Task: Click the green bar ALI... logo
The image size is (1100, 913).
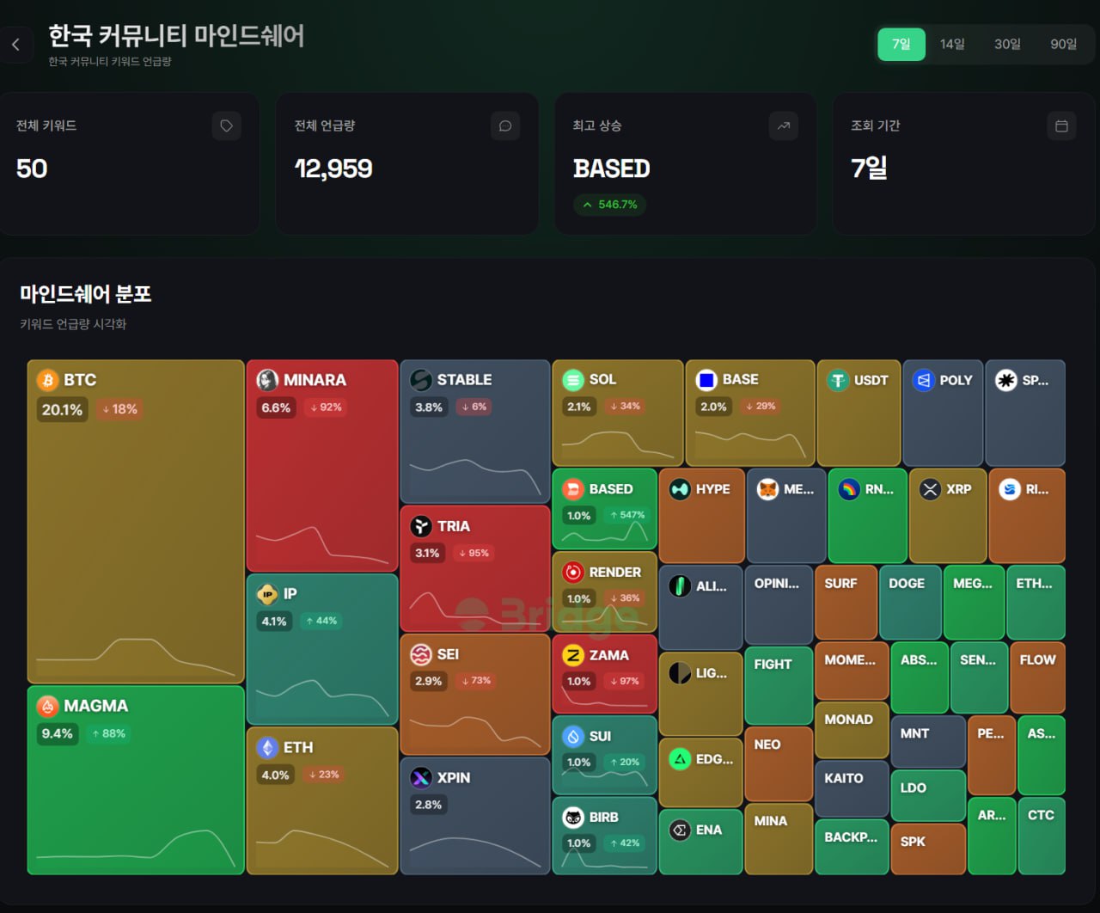Action: (680, 586)
